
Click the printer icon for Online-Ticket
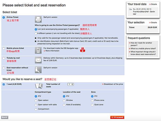(38, 20)
